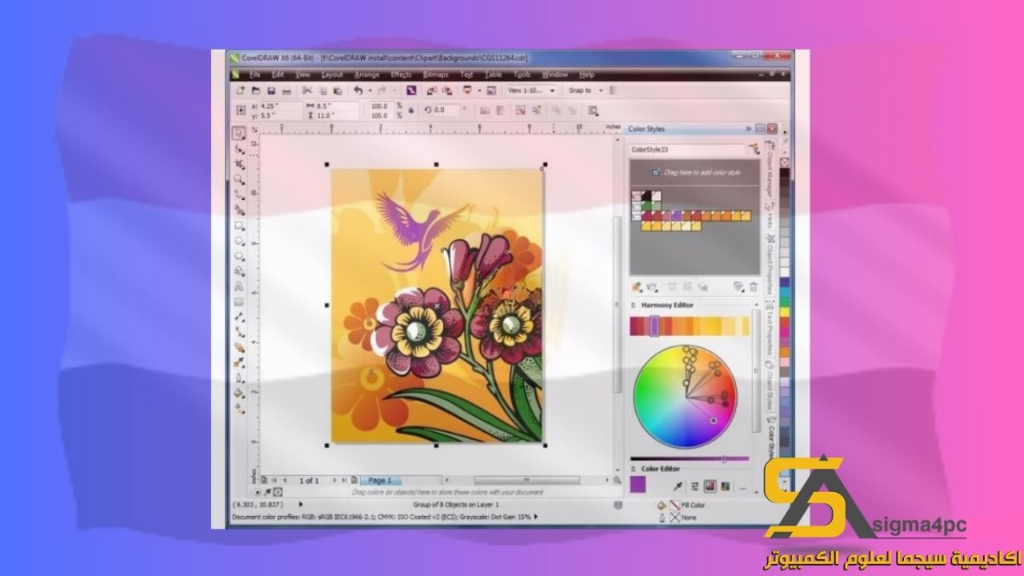Open the File menu
1024x576 pixels.
(x=254, y=74)
